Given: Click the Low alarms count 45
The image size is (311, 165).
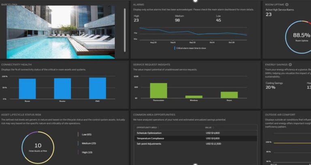Looking at the screenshot, I should (218, 20).
